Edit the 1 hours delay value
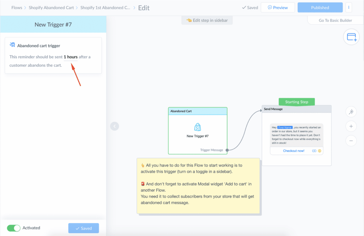 [x=71, y=57]
